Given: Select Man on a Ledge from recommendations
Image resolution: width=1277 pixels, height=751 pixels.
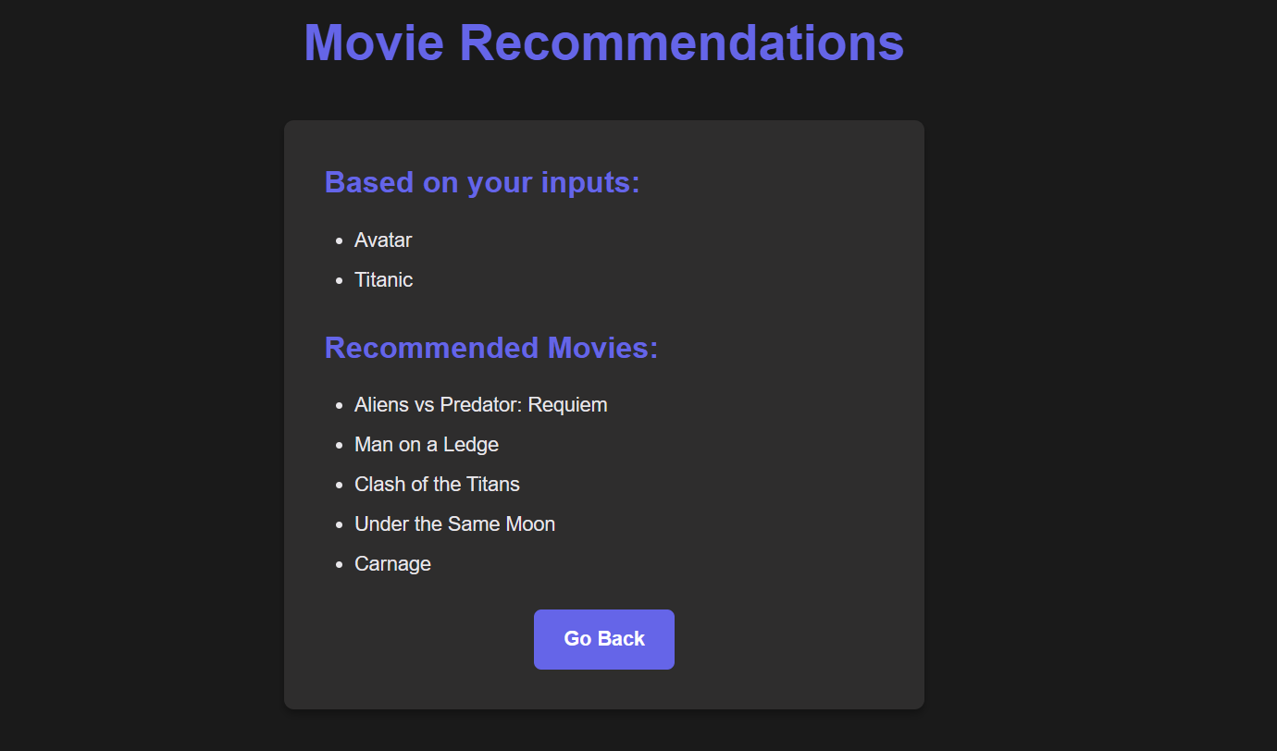Looking at the screenshot, I should click(x=427, y=444).
